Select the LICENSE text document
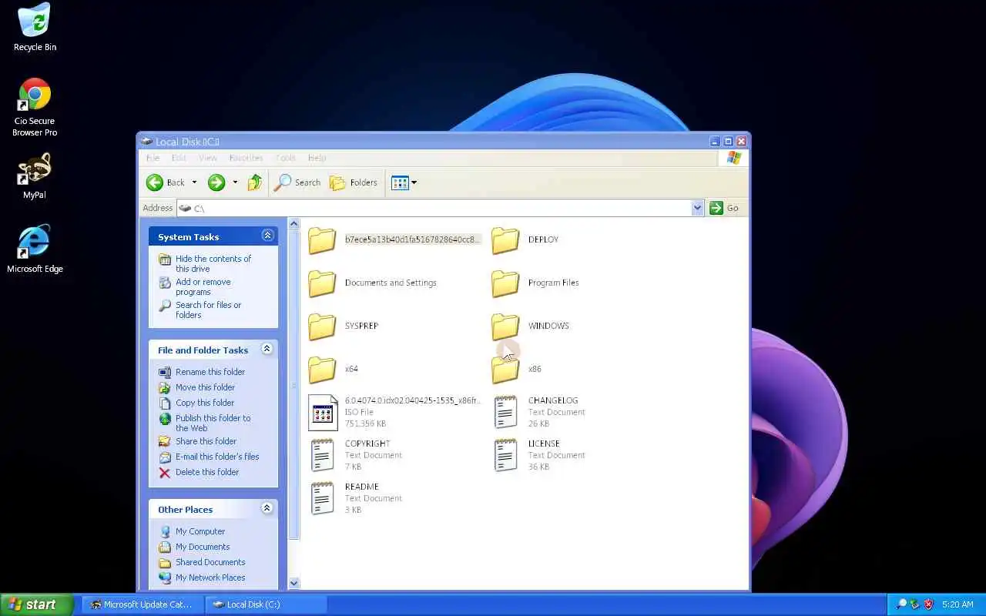 click(x=538, y=455)
